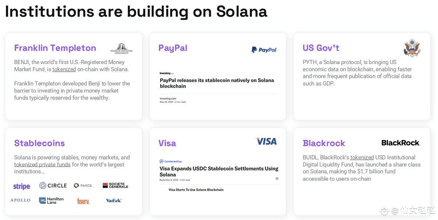Click the Societe Generale logo
The height and width of the screenshot is (220, 438).
(115, 185)
